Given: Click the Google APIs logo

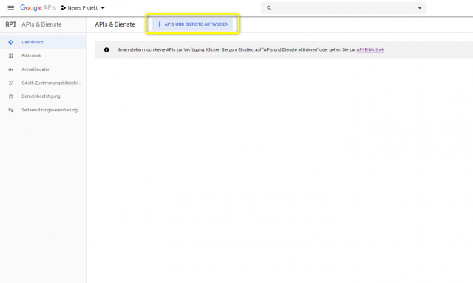Looking at the screenshot, I should click(38, 8).
